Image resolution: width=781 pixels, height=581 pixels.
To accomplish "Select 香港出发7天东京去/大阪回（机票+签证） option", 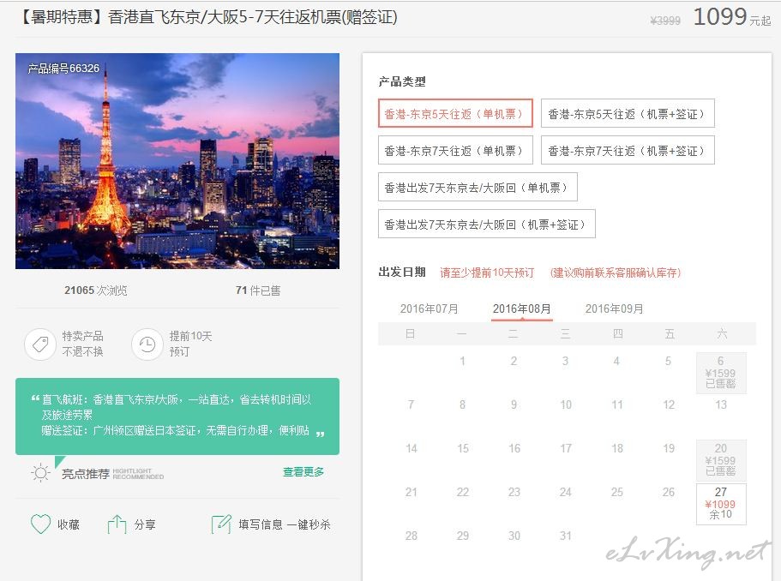I will click(487, 224).
